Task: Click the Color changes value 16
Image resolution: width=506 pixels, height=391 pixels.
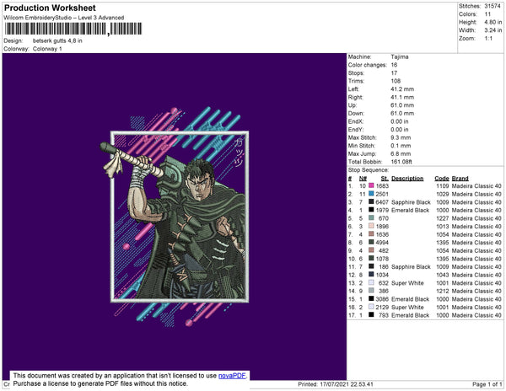Action: 394,65
